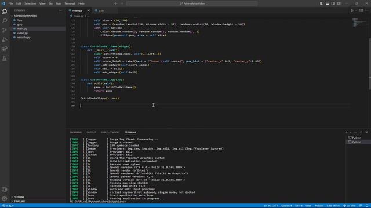Click the command center search box
Viewport: 371px width, 208px height.
point(192,3)
